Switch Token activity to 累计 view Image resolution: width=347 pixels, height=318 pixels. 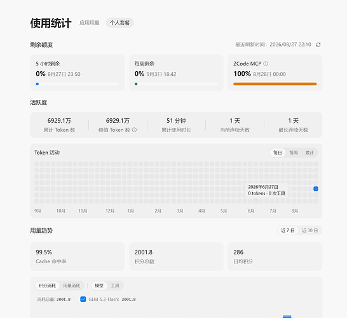click(309, 153)
